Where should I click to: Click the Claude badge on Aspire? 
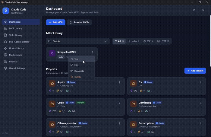tap(71, 82)
